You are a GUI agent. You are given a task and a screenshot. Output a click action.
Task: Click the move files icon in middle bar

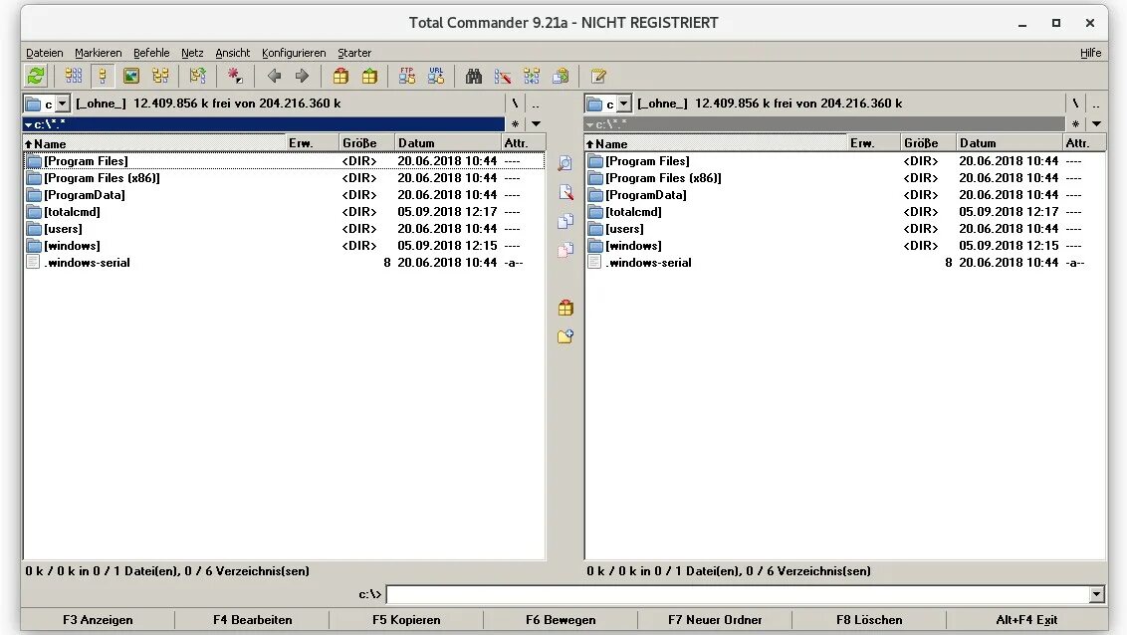click(x=565, y=249)
